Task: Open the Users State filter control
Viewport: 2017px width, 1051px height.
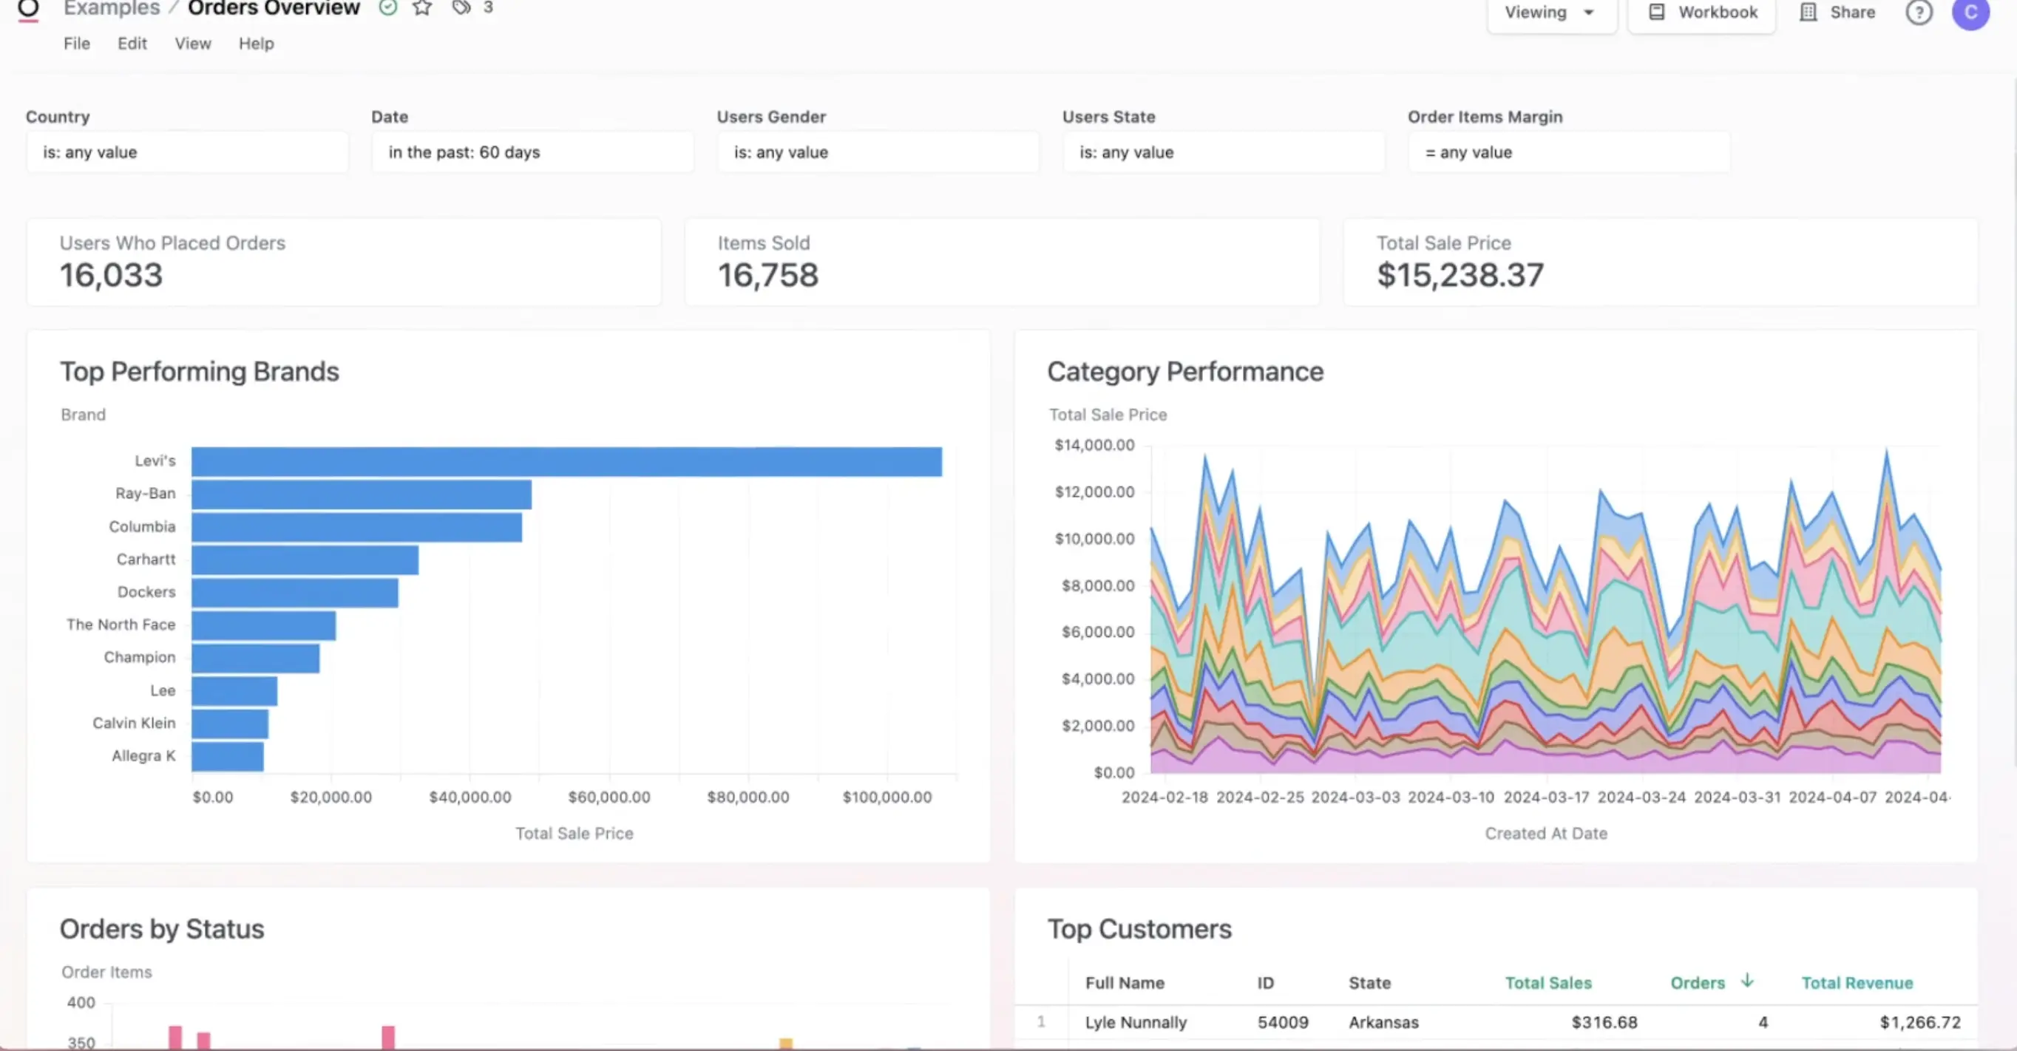Action: point(1224,152)
